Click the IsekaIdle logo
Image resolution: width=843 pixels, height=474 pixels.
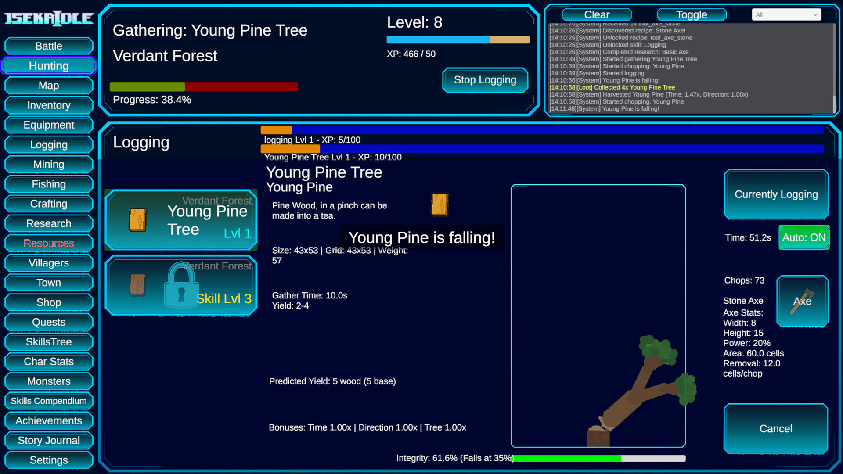tap(49, 18)
